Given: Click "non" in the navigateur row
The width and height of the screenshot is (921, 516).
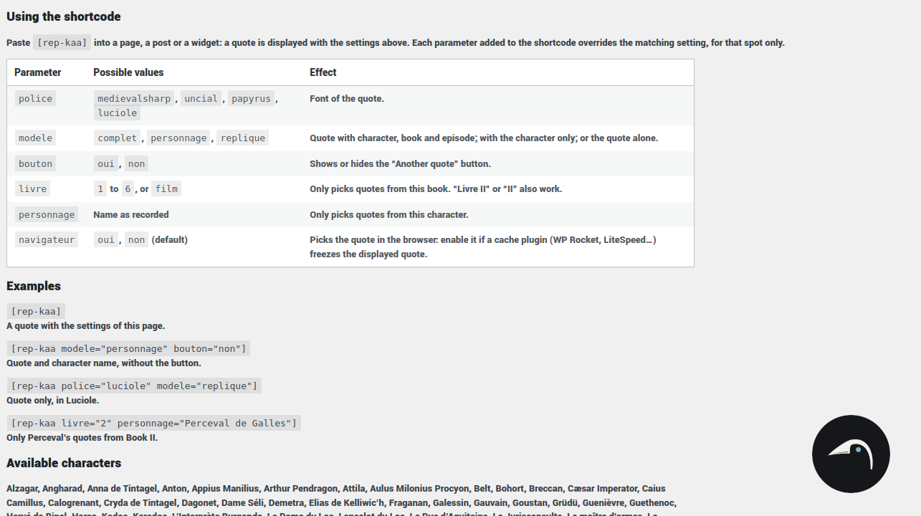Looking at the screenshot, I should pyautogui.click(x=137, y=240).
